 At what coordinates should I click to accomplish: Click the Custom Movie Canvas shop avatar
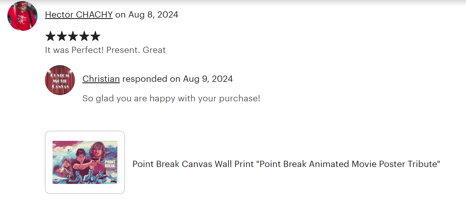(x=60, y=80)
